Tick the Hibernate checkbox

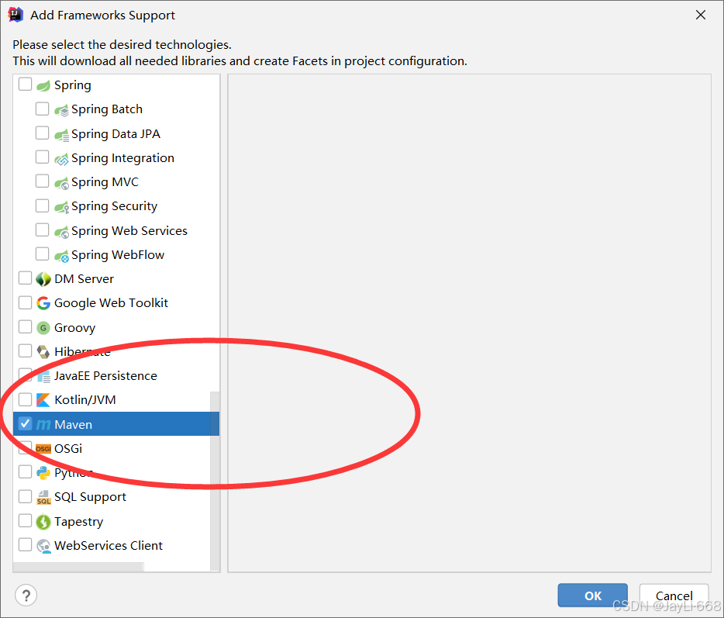click(25, 350)
